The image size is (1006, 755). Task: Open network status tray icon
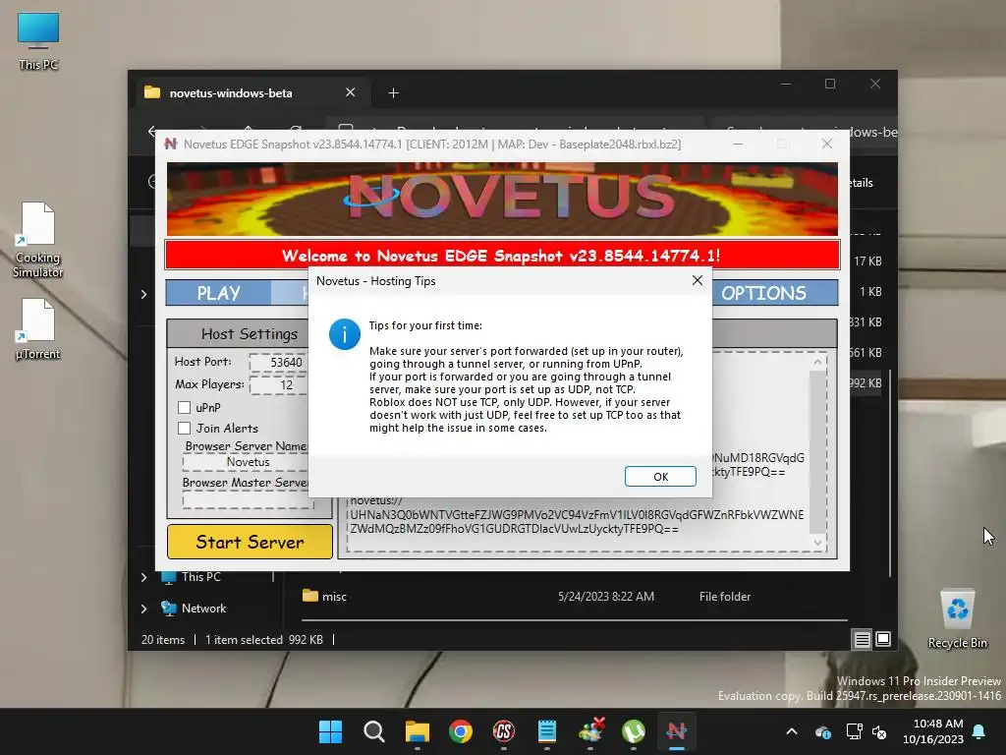click(x=854, y=731)
